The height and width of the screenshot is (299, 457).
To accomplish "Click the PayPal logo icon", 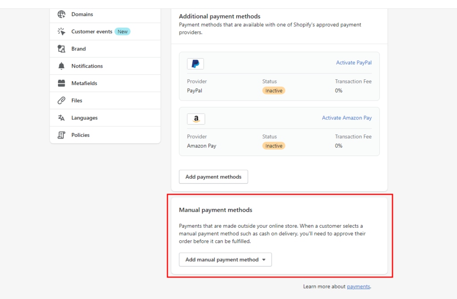I will coord(195,64).
